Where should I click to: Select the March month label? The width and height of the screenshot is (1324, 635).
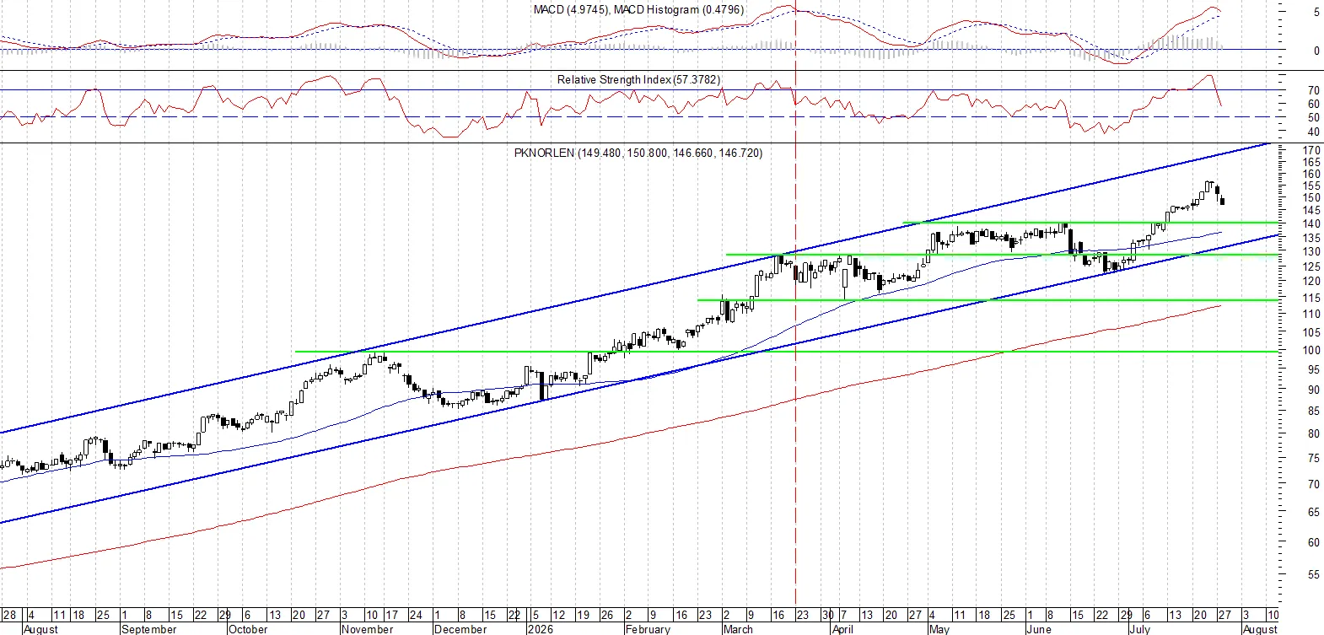pos(738,629)
